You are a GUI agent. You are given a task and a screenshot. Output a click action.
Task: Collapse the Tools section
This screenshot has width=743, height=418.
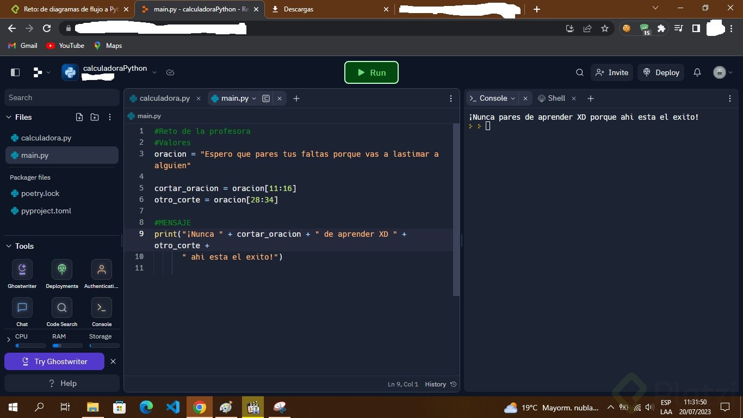coord(9,246)
